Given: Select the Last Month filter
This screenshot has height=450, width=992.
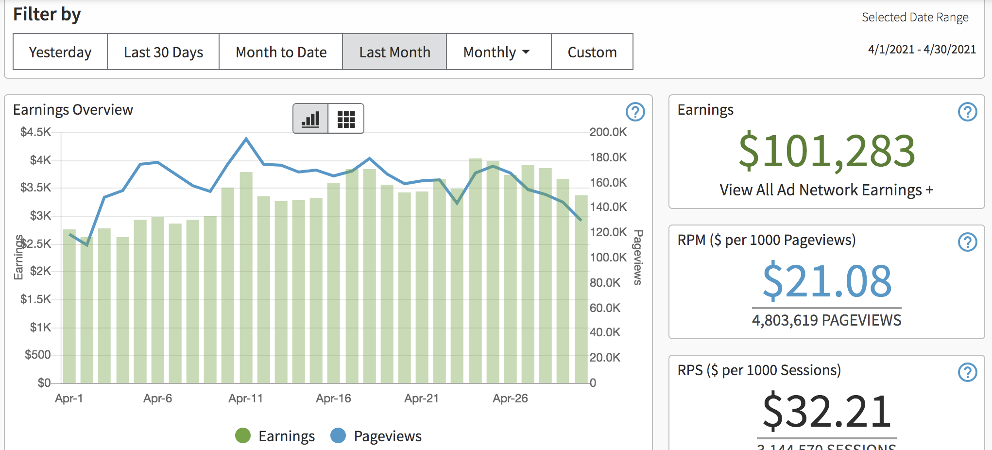Looking at the screenshot, I should (x=394, y=52).
